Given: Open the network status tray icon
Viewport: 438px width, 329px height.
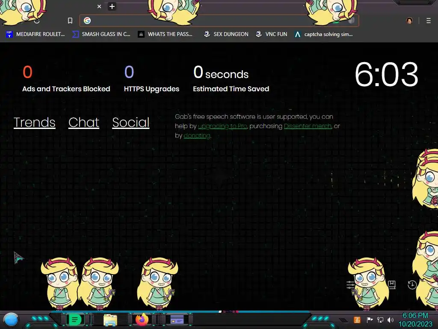Looking at the screenshot, I should pyautogui.click(x=380, y=320).
